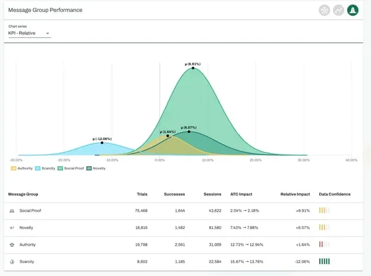
Task: Toggle the Social Proof legend swatch
Action: [x=60, y=169]
